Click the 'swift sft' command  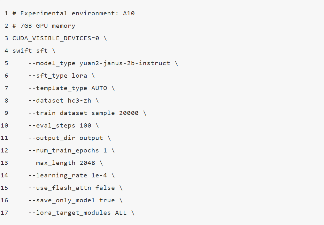point(30,51)
